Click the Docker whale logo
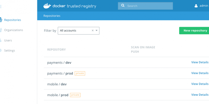 tap(47, 6)
